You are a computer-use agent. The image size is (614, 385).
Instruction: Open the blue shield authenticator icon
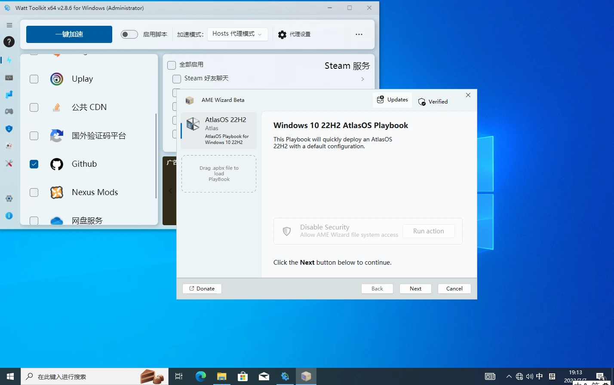pyautogui.click(x=9, y=128)
